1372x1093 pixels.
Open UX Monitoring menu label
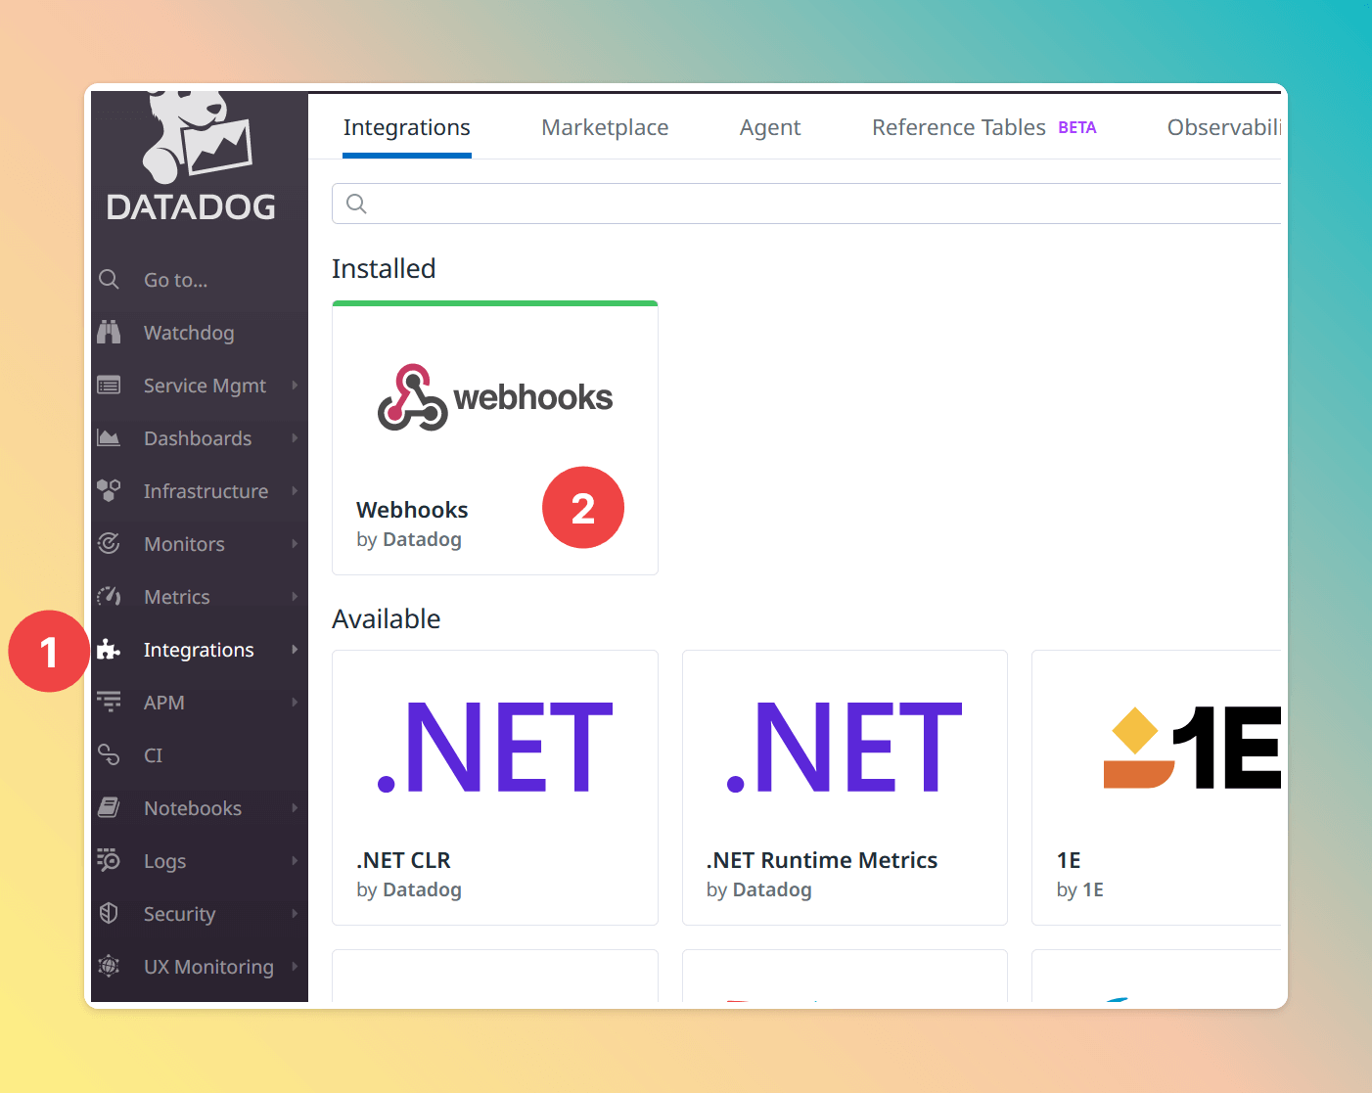[x=208, y=967]
